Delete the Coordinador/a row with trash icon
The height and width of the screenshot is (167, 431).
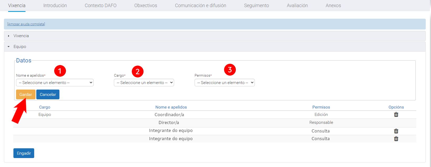point(396,115)
